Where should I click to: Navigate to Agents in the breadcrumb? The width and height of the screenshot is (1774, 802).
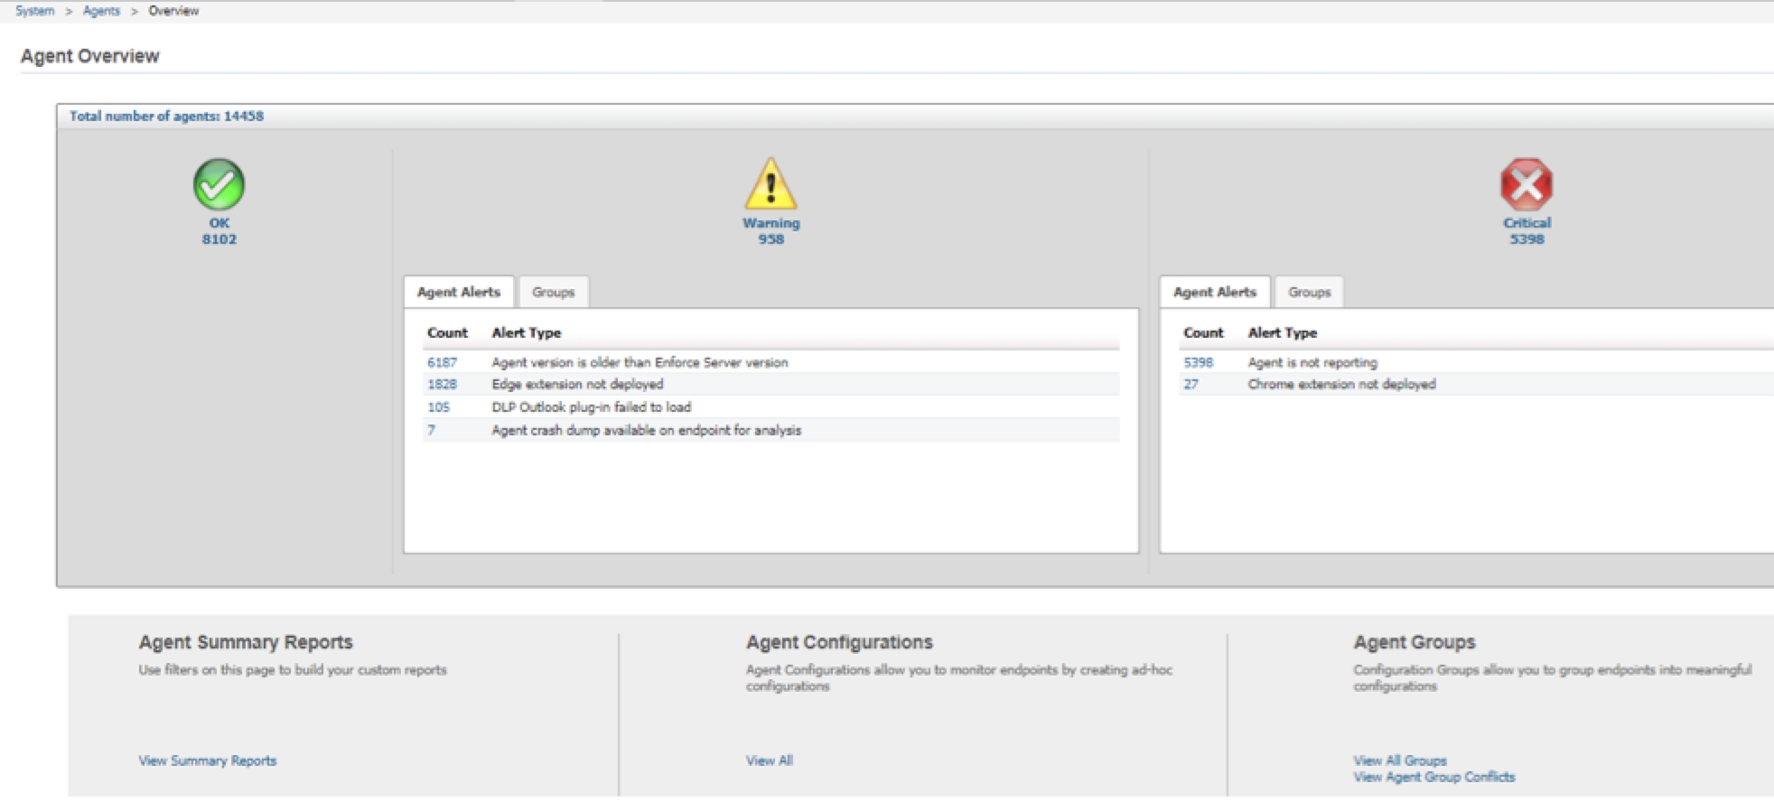(101, 11)
